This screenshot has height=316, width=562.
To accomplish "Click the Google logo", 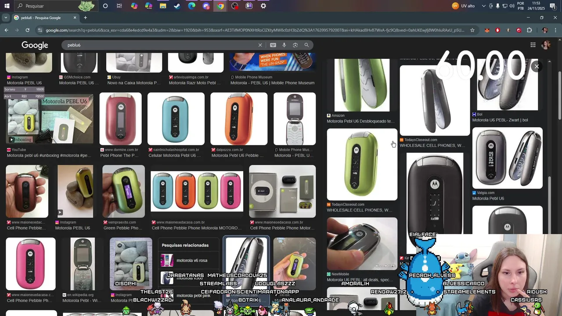I will 35,45.
